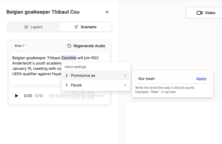
Task: Select the Pause menu entry
Action: coord(96,85)
